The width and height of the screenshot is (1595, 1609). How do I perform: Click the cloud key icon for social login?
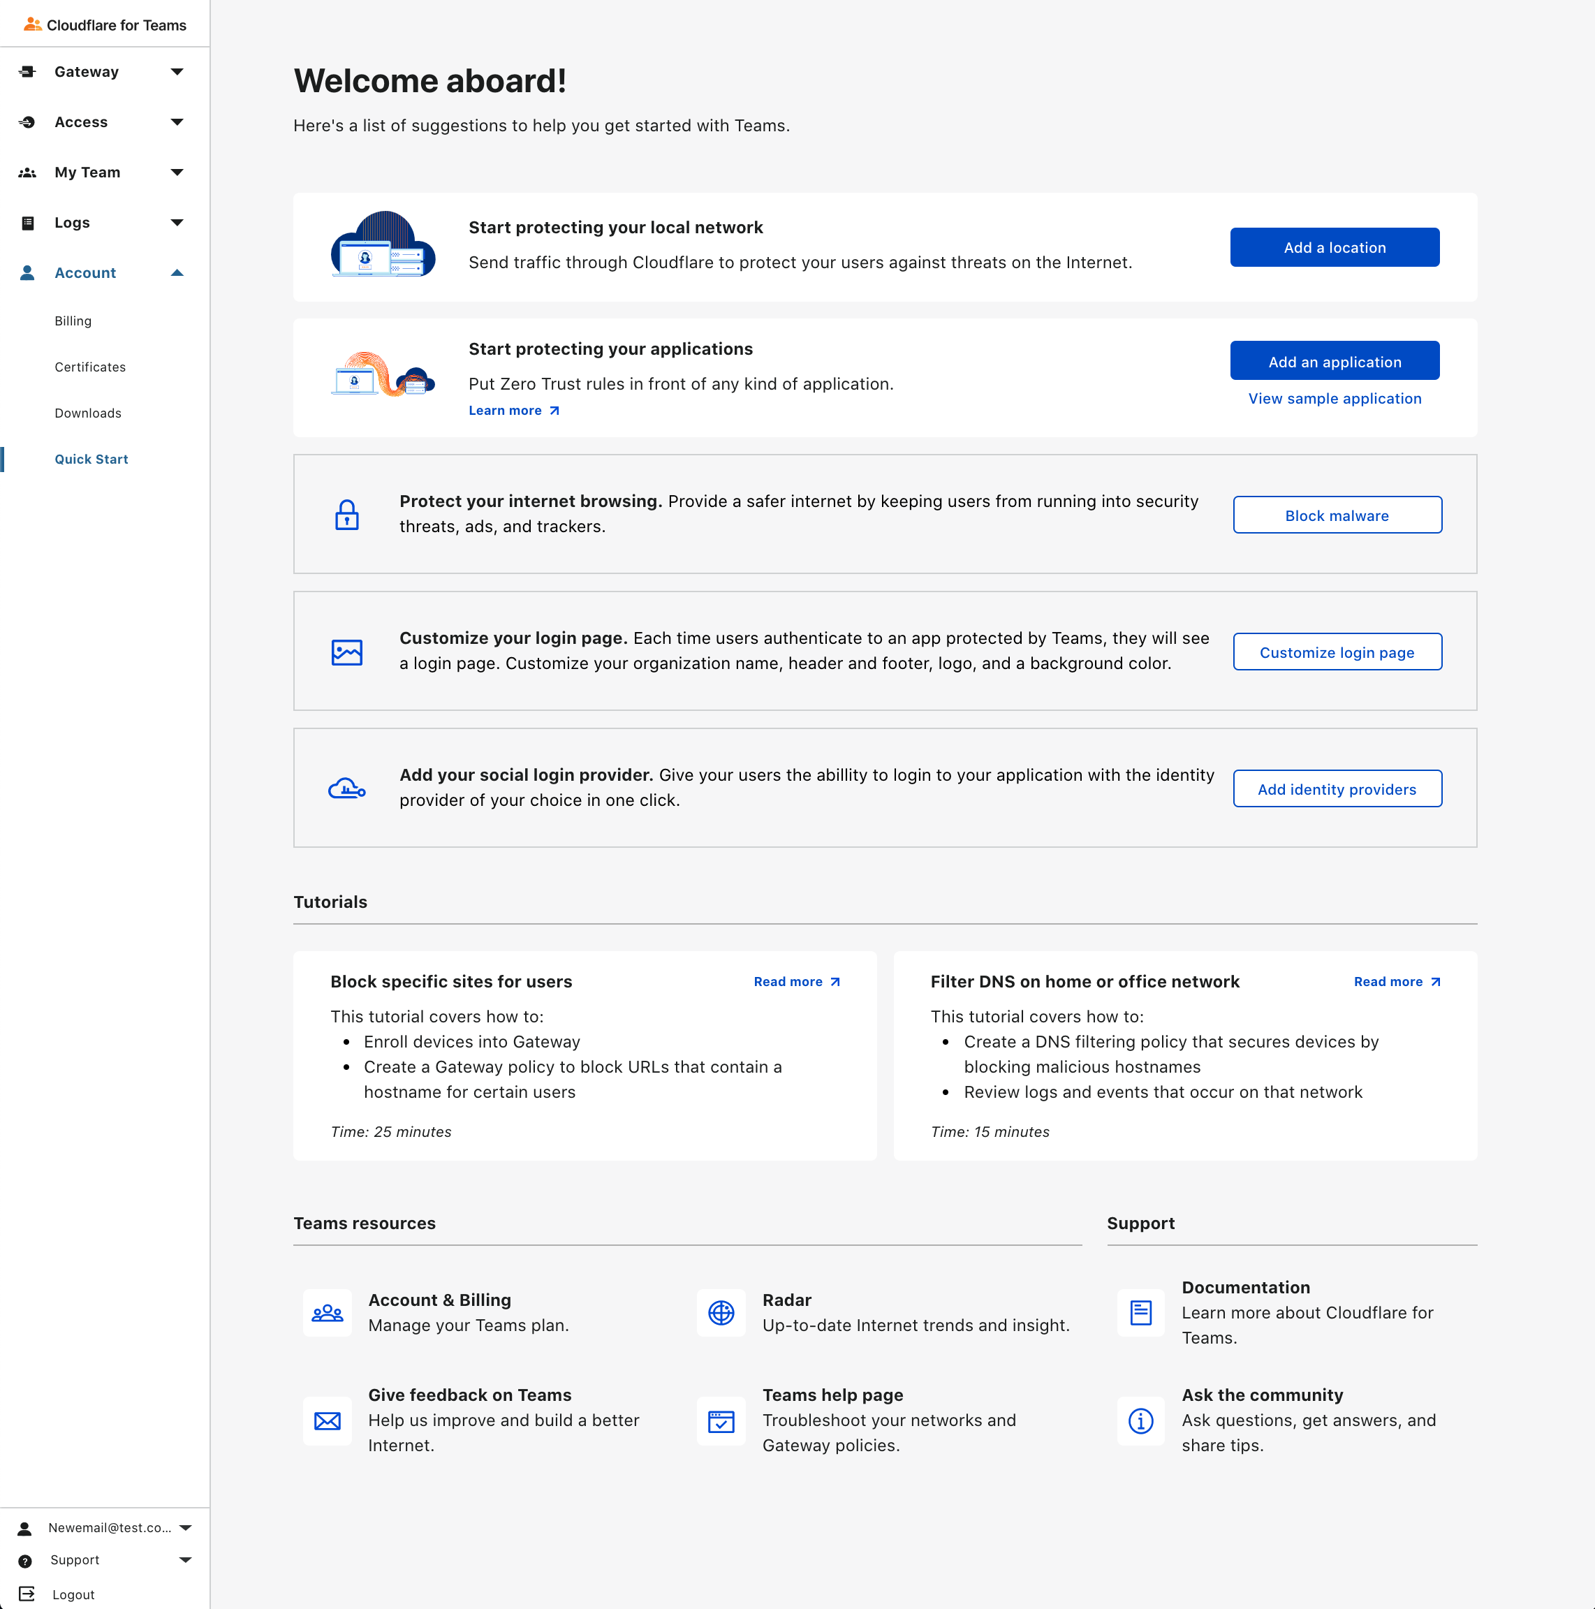coord(346,788)
